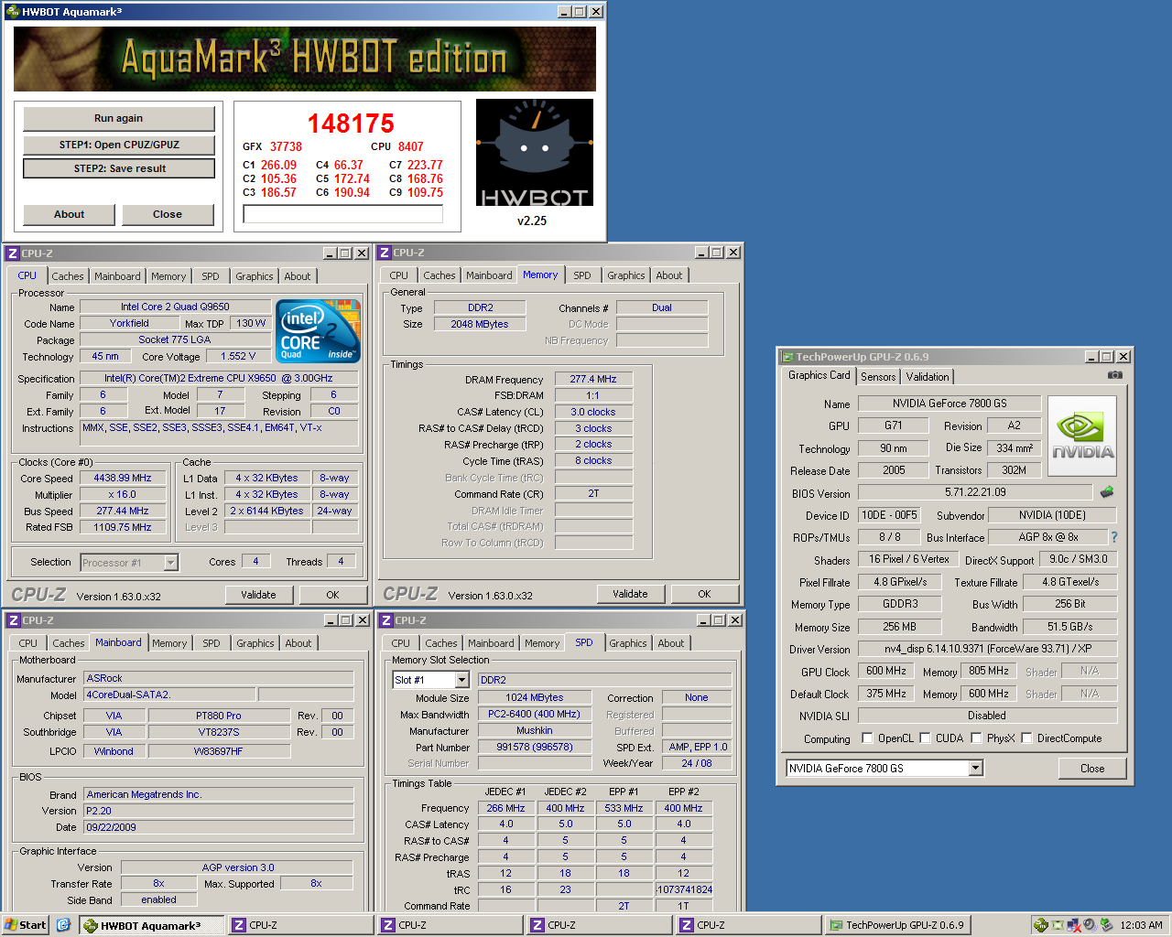This screenshot has width=1172, height=937.
Task: Click the disconnected network tray icon
Action: point(1073,925)
